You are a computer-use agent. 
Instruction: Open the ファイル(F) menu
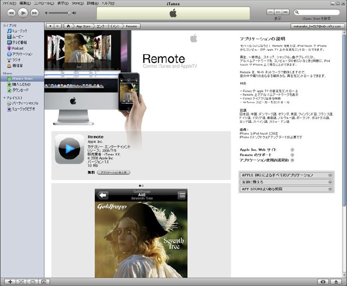[x=10, y=3]
